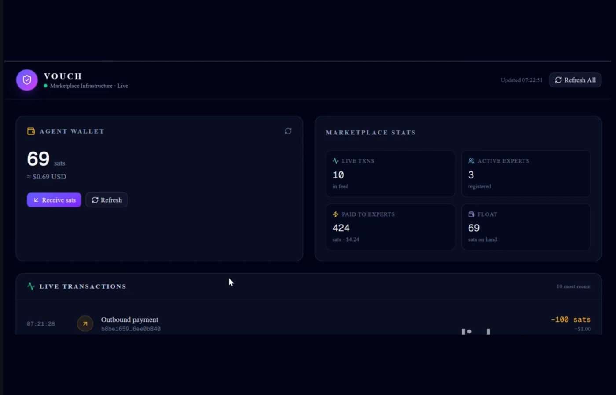The width and height of the screenshot is (616, 395).
Task: Click the Marketplace Stats heading
Action: (x=370, y=132)
